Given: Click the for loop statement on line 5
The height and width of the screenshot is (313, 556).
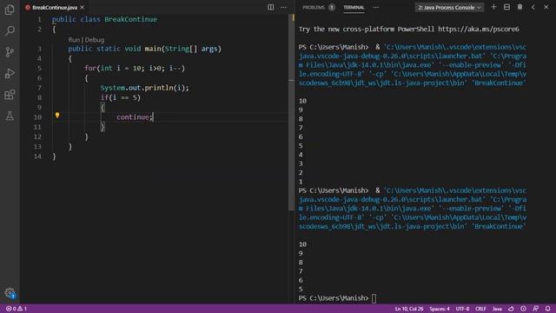Looking at the screenshot, I should (135, 68).
